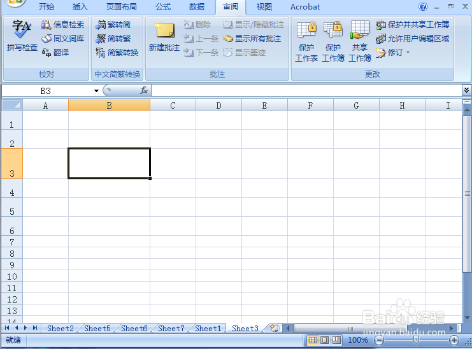The width and height of the screenshot is (472, 349).
Task: Open the 视图 ribbon tab
Action: 264,6
